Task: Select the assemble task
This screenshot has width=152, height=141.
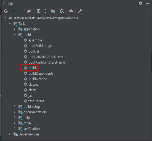Action: point(35,40)
